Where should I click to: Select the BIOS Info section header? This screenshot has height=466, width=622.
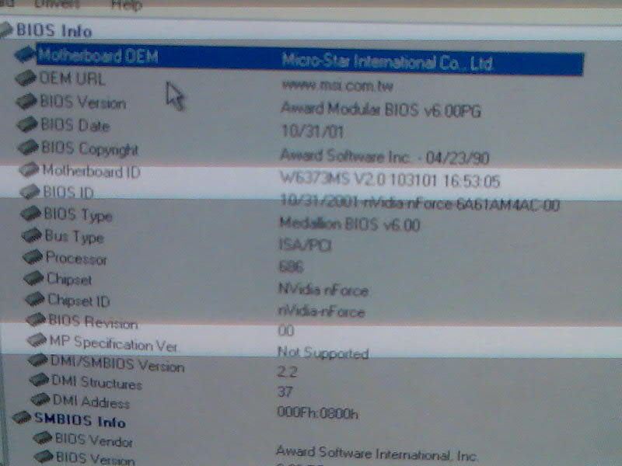click(54, 31)
